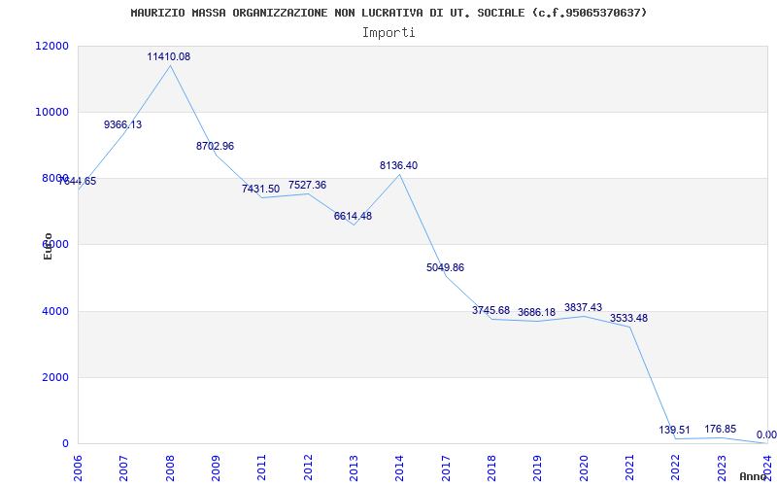Click the chart title with c.f.95065370637
Image resolution: width=777 pixels, height=486 pixels.
389,13
